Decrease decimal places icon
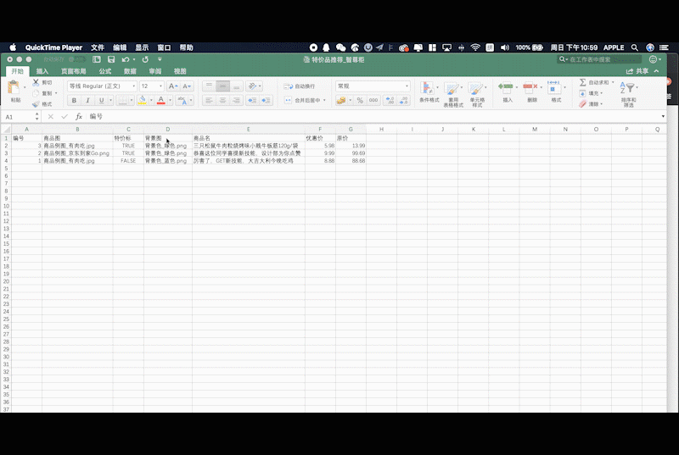Image resolution: width=679 pixels, height=455 pixels. [404, 100]
